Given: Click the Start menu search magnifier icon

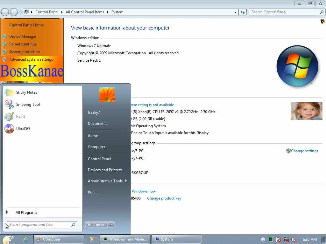Looking at the screenshot, I should pos(74,225).
